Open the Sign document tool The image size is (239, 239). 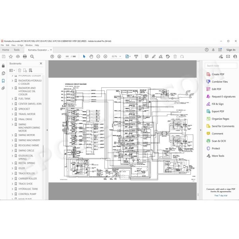[x=161, y=57]
